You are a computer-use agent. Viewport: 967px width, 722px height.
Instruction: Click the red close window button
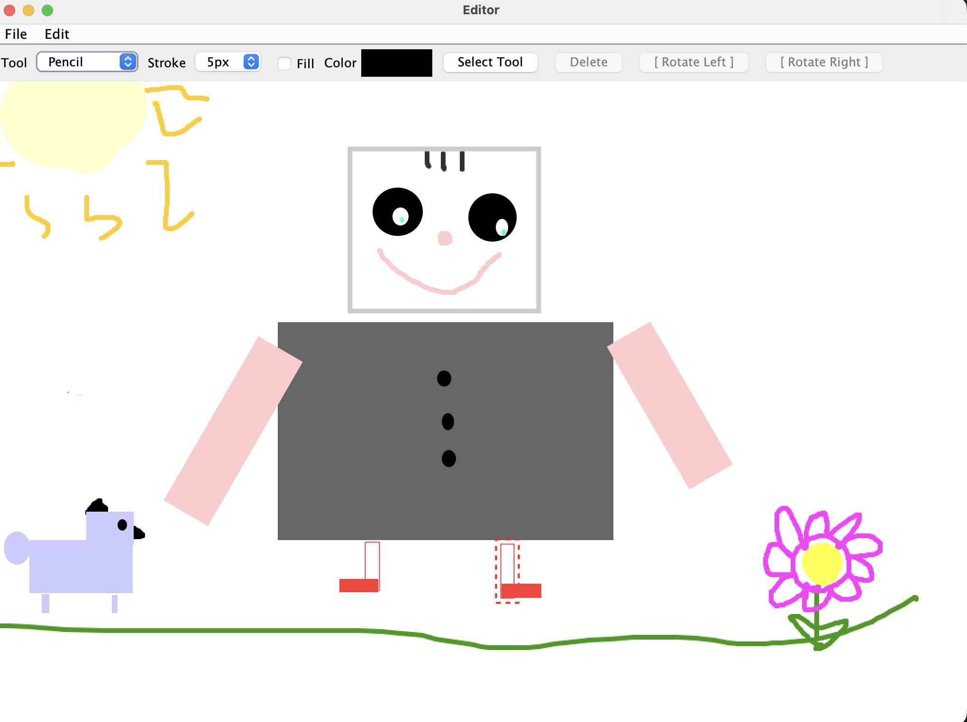pos(9,10)
